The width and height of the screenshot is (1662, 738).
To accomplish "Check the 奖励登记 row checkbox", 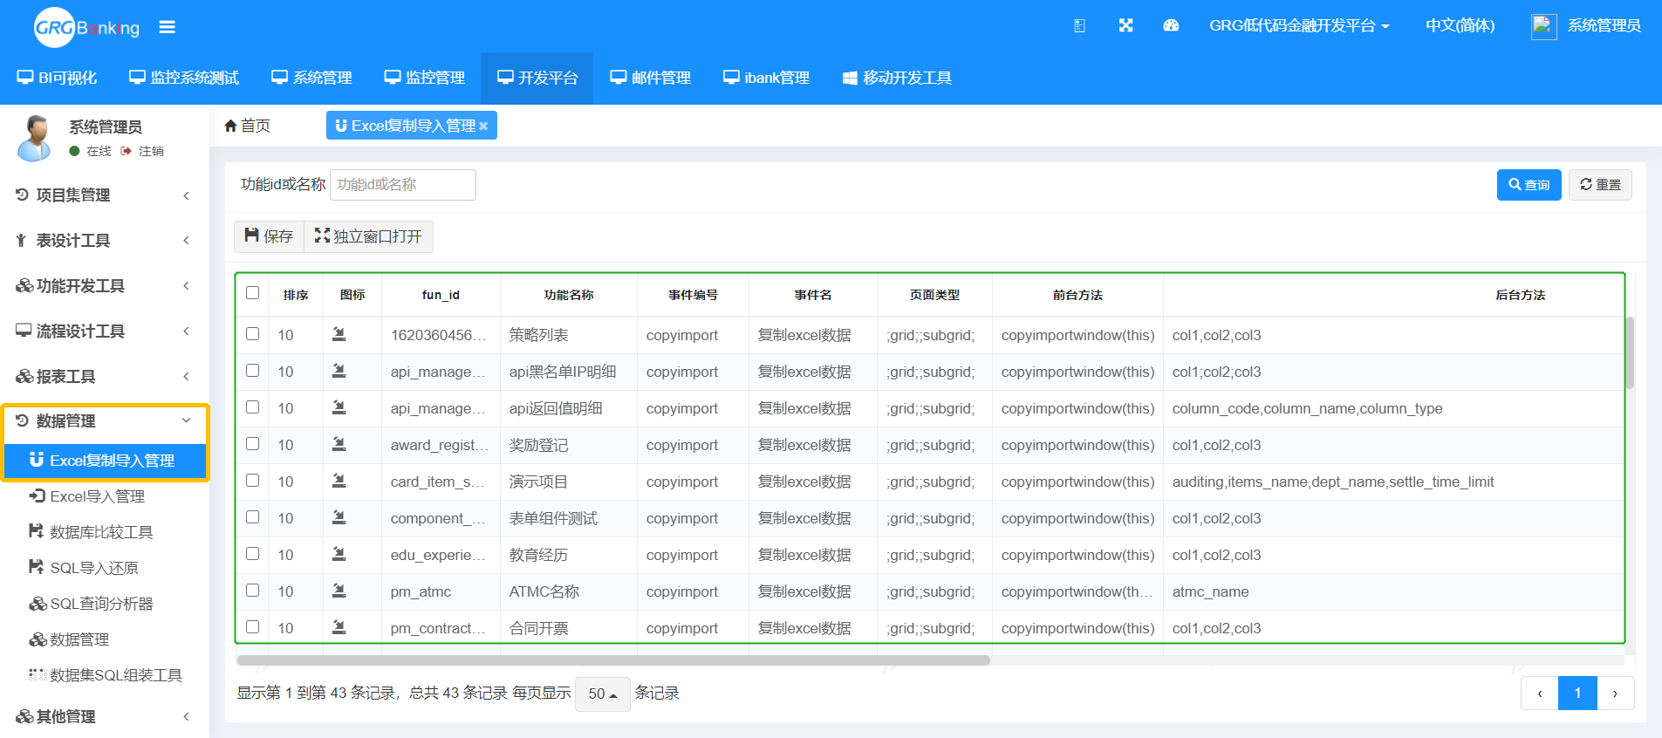I will click(253, 444).
